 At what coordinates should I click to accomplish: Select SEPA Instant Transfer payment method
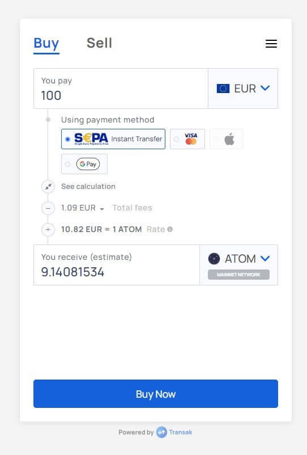pos(113,139)
